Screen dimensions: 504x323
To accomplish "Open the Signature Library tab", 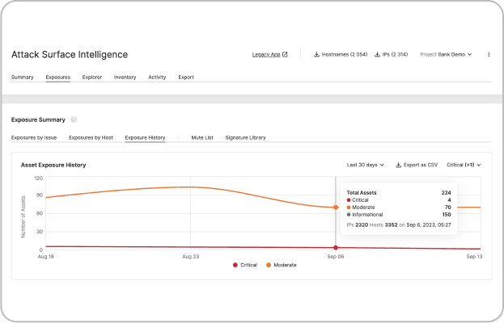I will (245, 138).
